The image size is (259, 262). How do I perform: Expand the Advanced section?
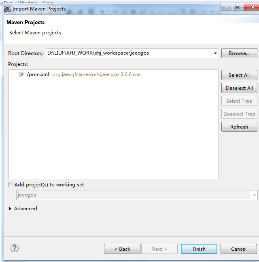[x=10, y=209]
